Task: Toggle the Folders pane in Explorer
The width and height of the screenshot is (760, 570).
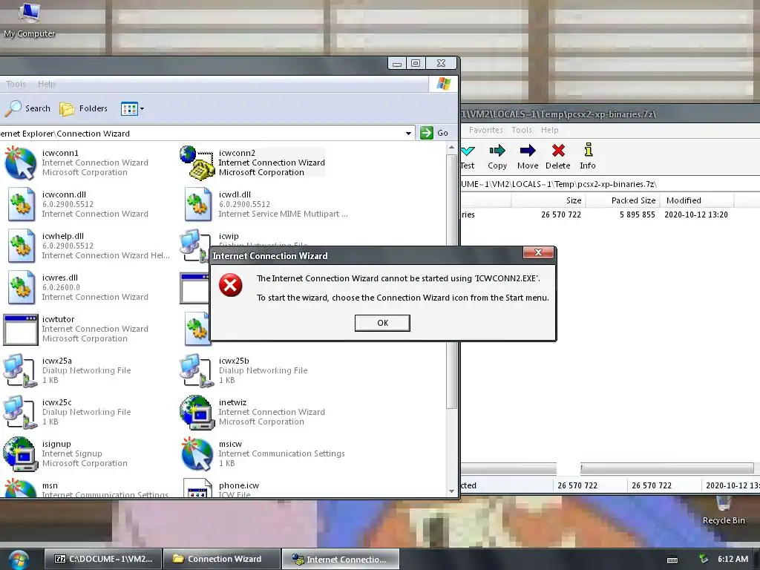Action: point(83,108)
